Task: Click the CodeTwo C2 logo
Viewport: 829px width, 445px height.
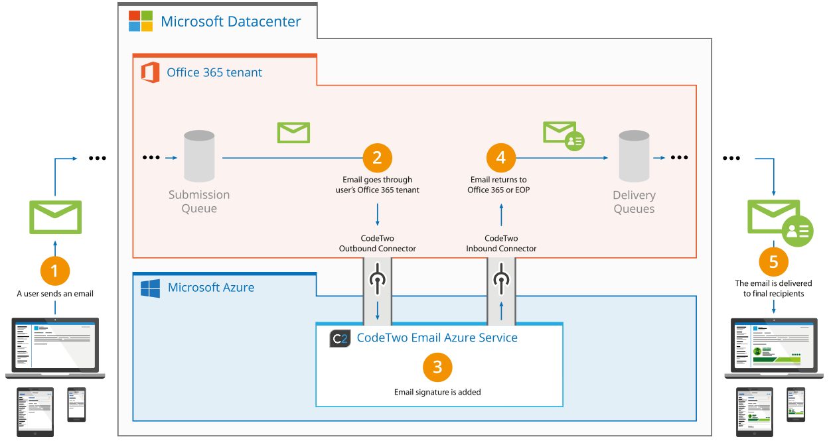Action: pyautogui.click(x=339, y=338)
